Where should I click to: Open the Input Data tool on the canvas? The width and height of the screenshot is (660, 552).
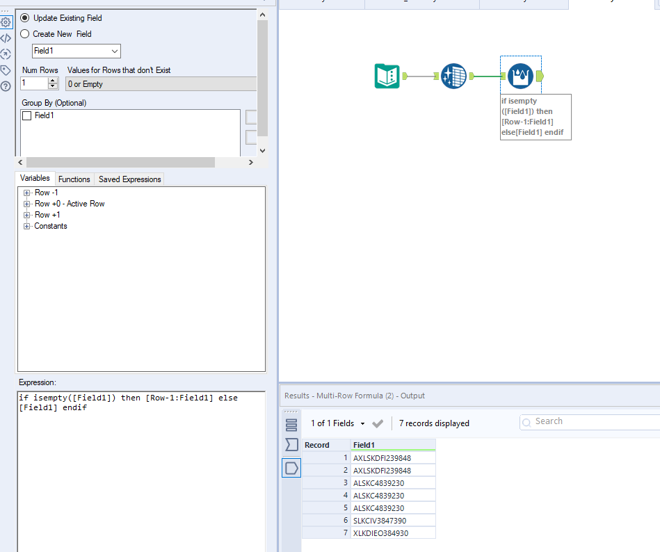tap(387, 76)
